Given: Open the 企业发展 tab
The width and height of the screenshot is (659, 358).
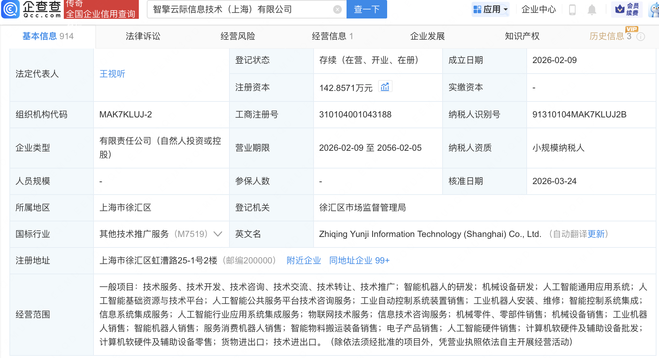Looking at the screenshot, I should pyautogui.click(x=427, y=36).
